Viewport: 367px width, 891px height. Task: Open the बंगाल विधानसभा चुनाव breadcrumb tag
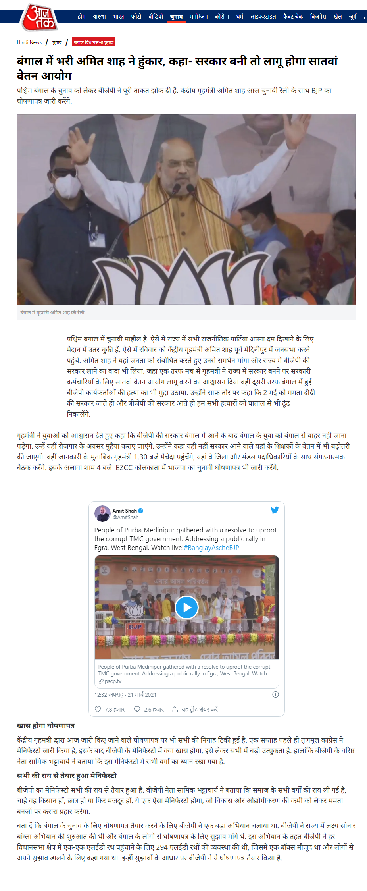(x=94, y=42)
